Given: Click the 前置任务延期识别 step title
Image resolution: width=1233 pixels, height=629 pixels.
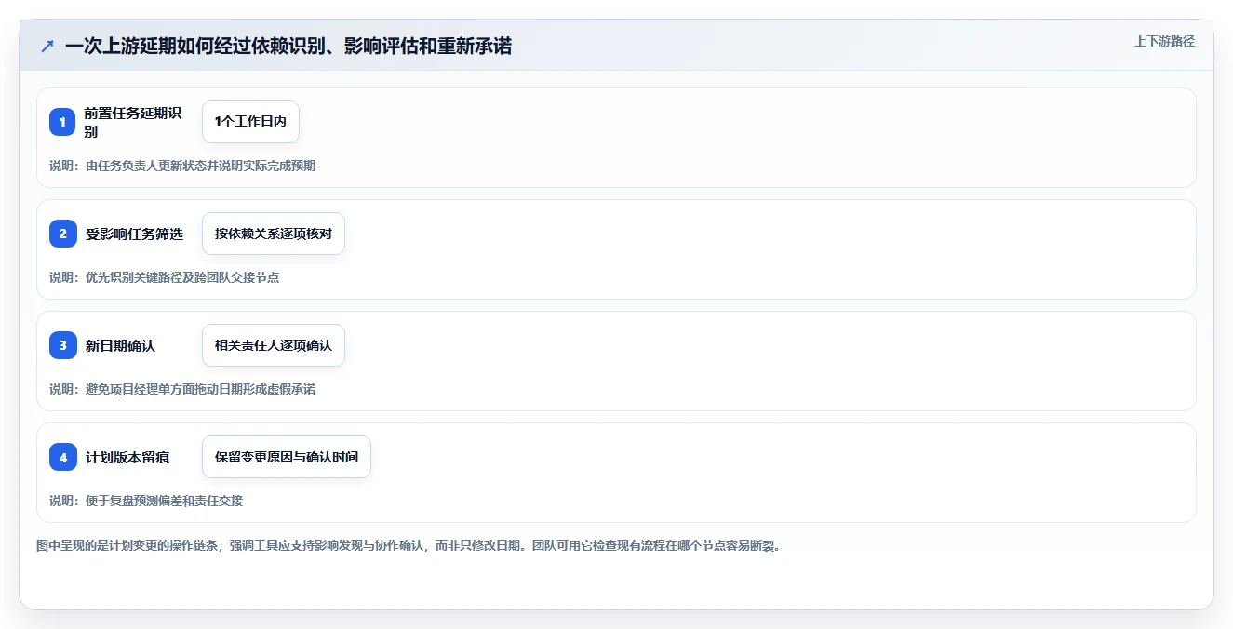Looking at the screenshot, I should tap(133, 122).
